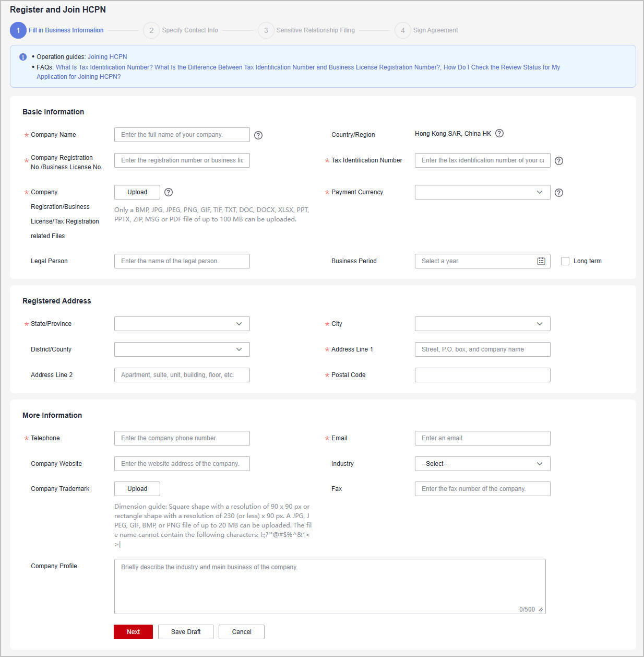Go to step 4 Sign Agreement
The height and width of the screenshot is (657, 644).
(426, 30)
